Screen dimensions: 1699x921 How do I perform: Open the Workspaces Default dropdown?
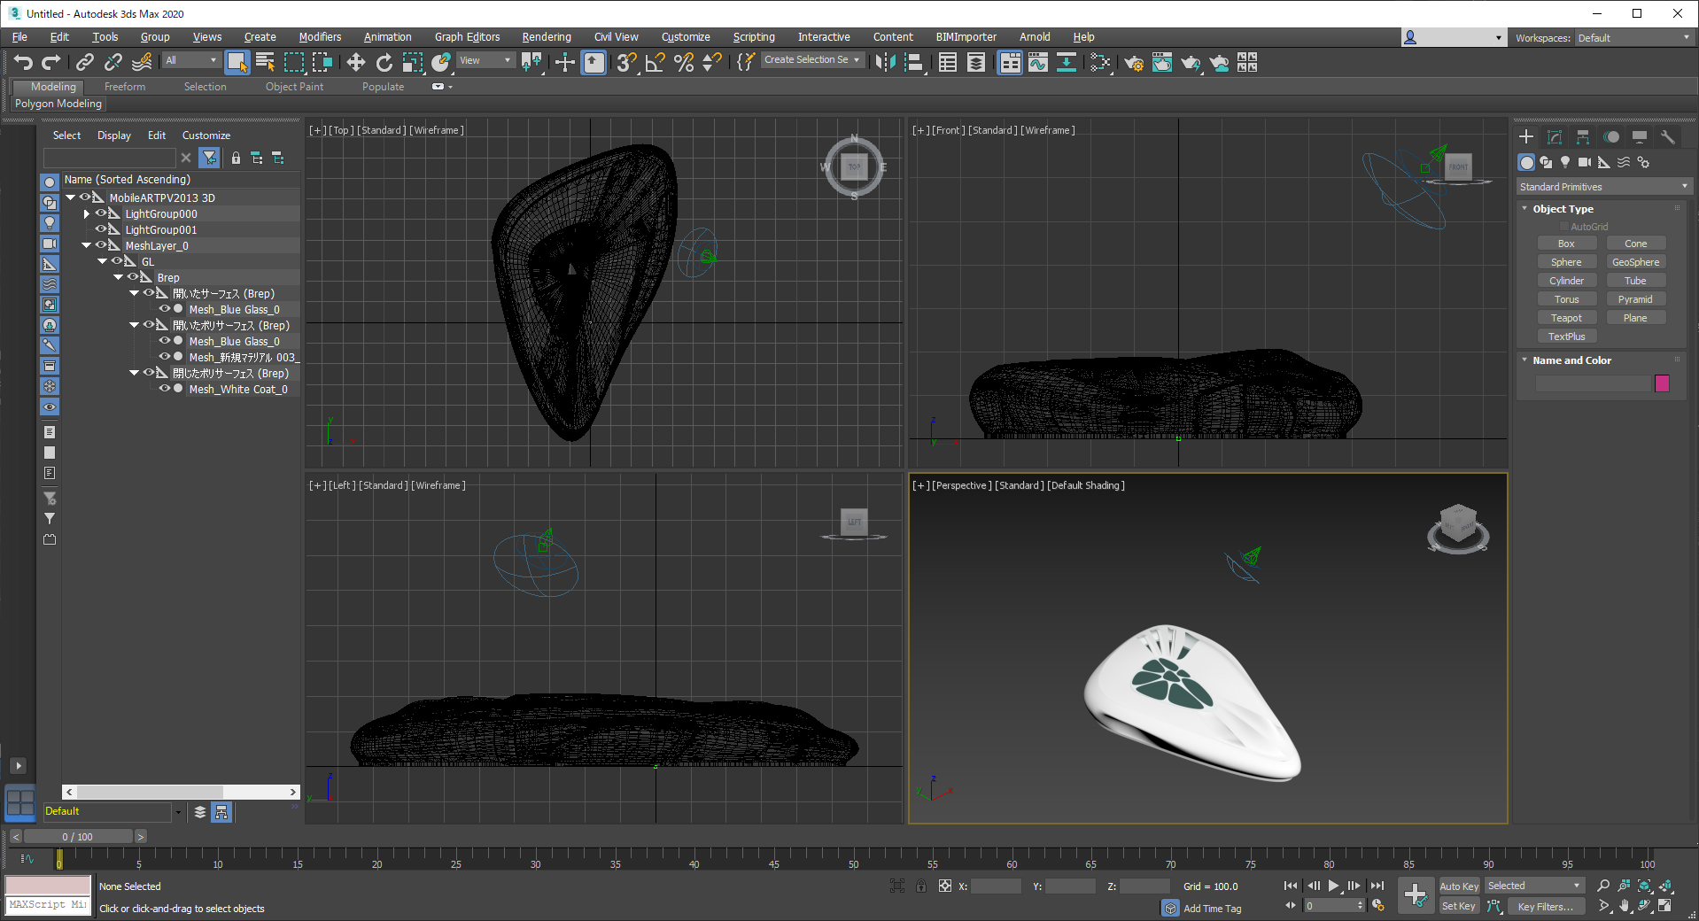[1633, 38]
